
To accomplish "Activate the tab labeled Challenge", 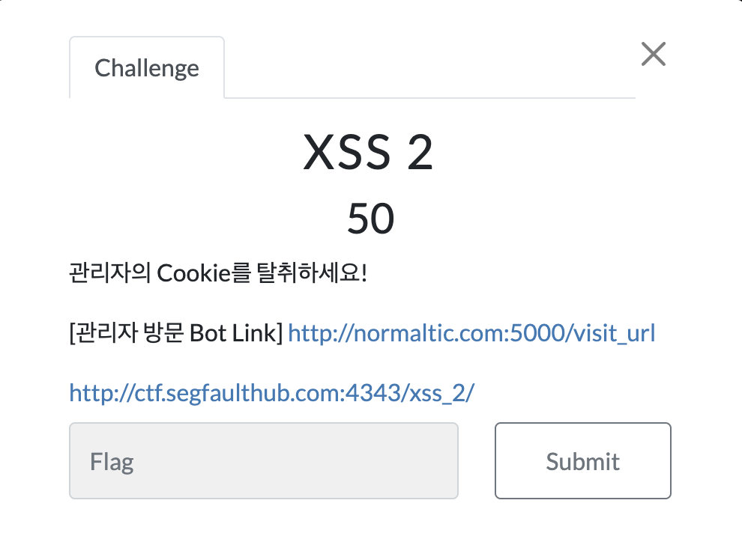I will [x=147, y=67].
